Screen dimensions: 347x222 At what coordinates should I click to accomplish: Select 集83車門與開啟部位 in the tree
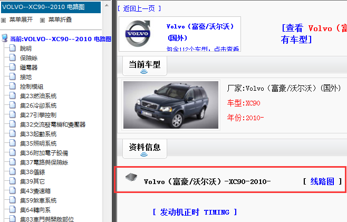pos(47,219)
